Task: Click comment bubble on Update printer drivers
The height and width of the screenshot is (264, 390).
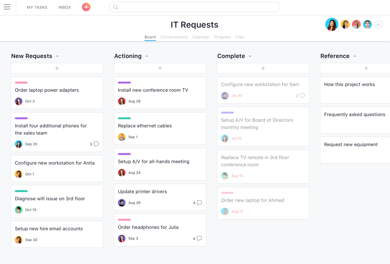Action: click(199, 203)
